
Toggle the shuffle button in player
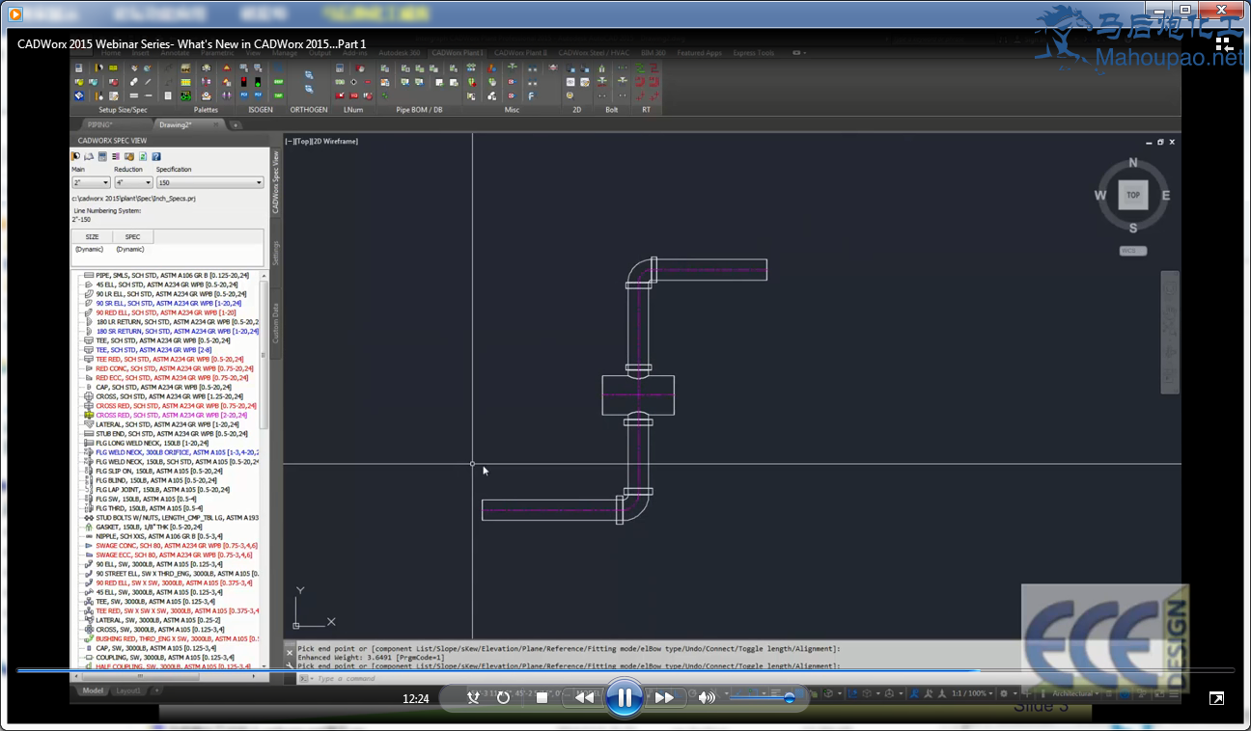point(473,697)
